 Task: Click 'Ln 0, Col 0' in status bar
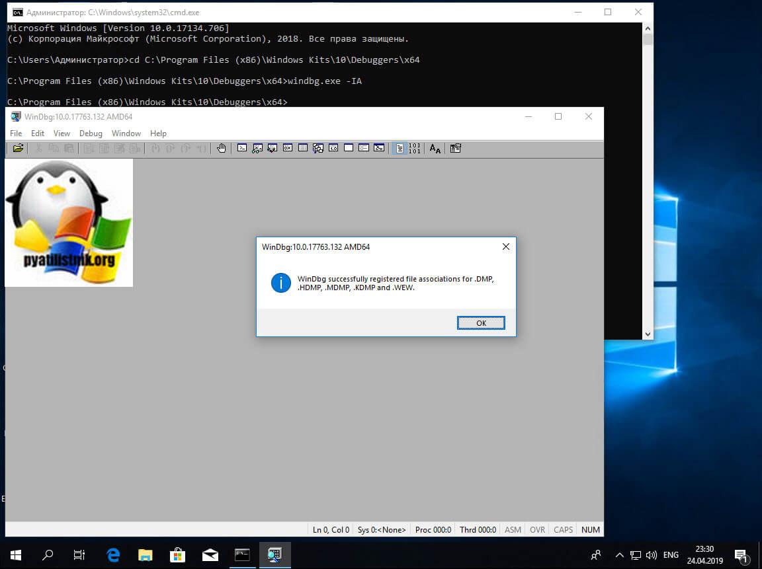click(331, 529)
